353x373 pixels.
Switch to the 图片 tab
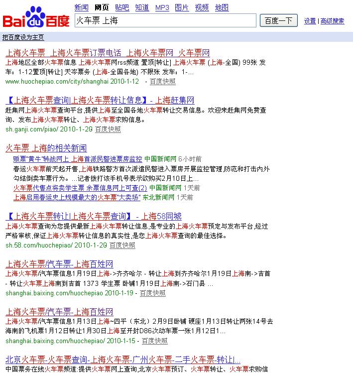click(182, 7)
